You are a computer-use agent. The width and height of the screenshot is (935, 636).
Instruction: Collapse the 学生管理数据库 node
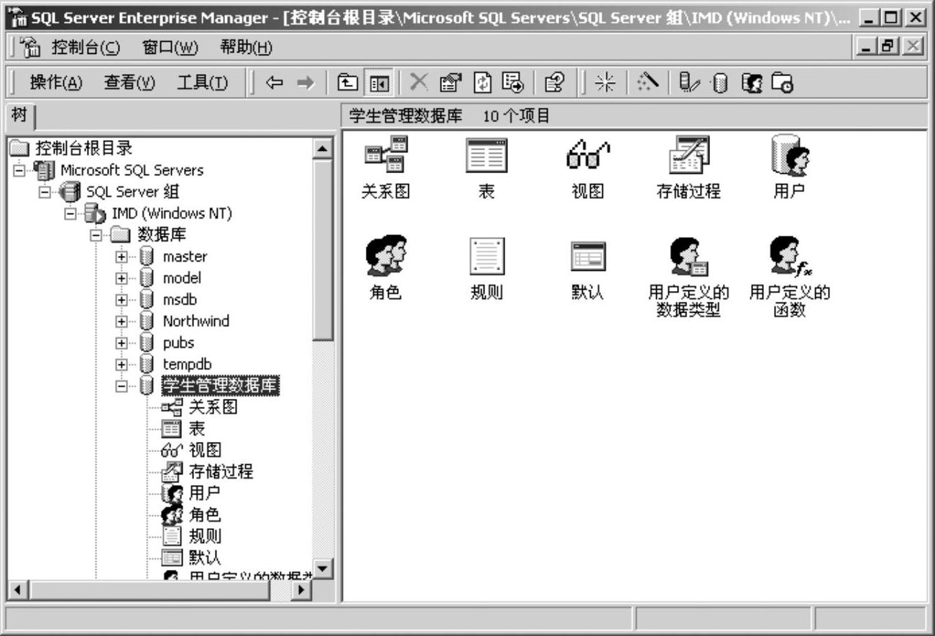121,386
